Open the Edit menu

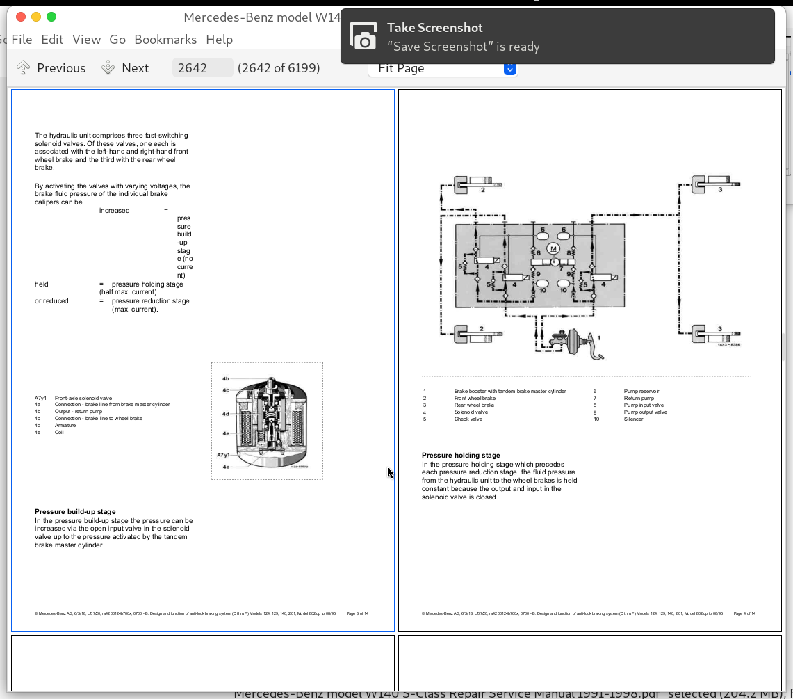coord(52,40)
